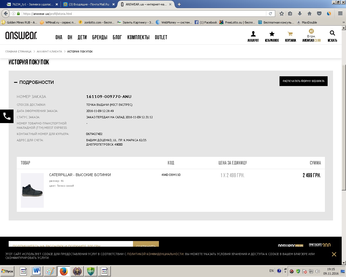Image resolution: width=346 pixels, height=277 pixels.
Task: Open WMmail.ru bookmark
Action: [x=58, y=22]
